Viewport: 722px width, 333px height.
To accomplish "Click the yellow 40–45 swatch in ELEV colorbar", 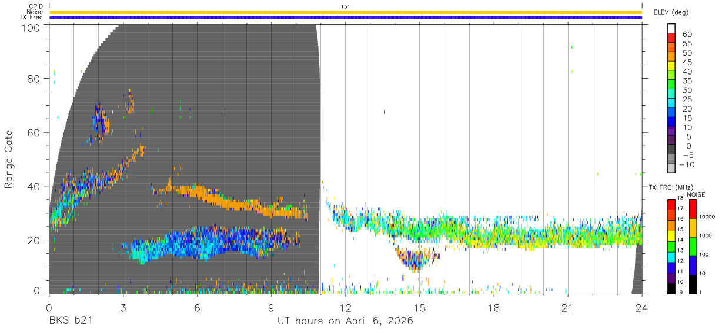I will tap(671, 67).
